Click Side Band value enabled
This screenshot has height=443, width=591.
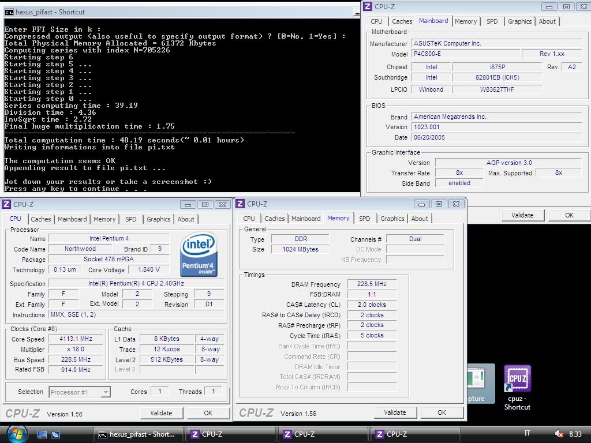pyautogui.click(x=459, y=183)
